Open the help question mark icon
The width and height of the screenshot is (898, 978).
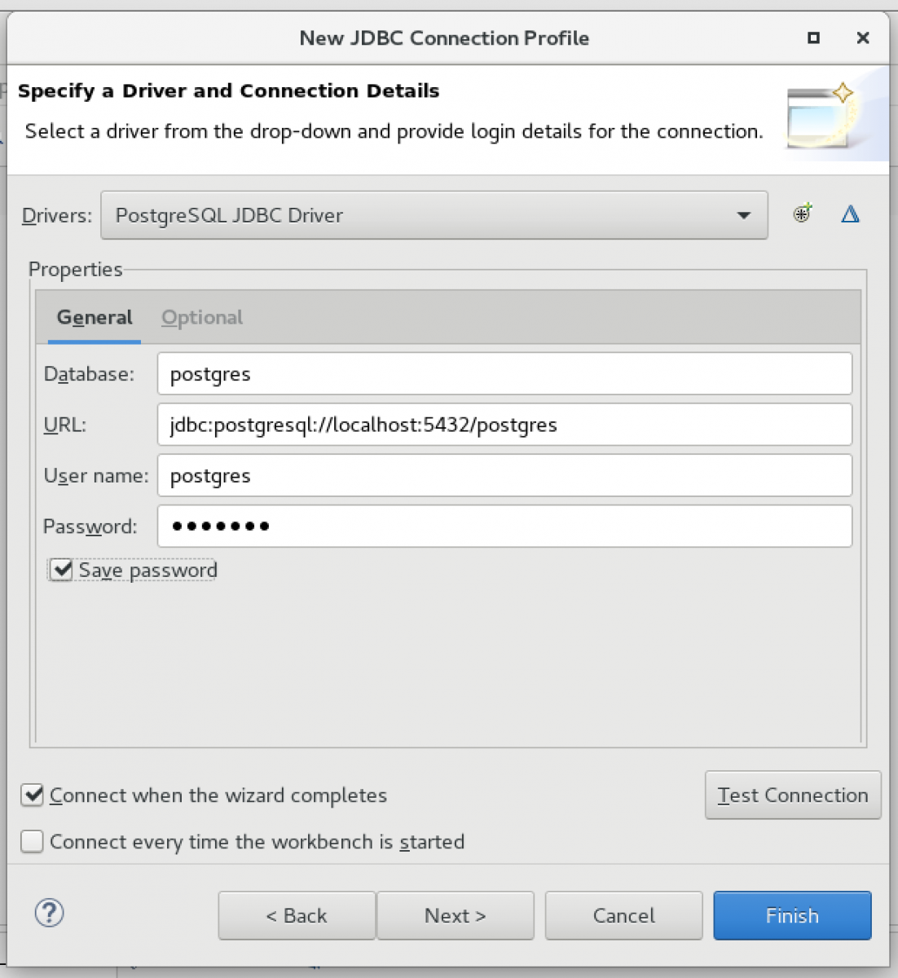coord(49,914)
